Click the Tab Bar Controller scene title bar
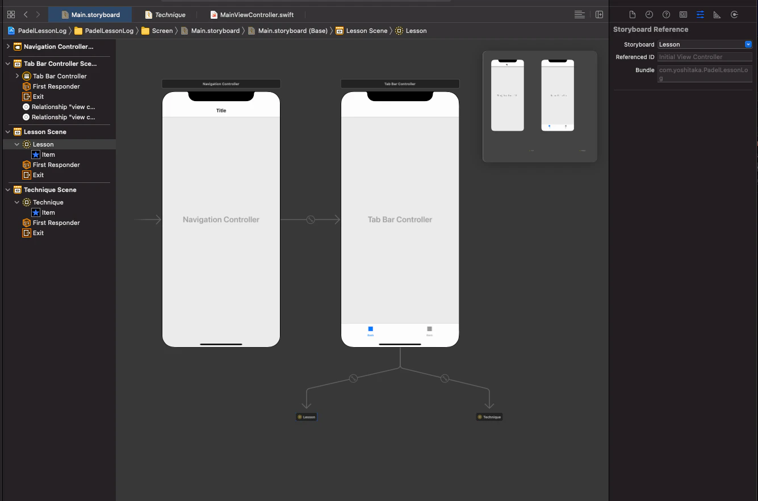This screenshot has width=758, height=501. [400, 83]
